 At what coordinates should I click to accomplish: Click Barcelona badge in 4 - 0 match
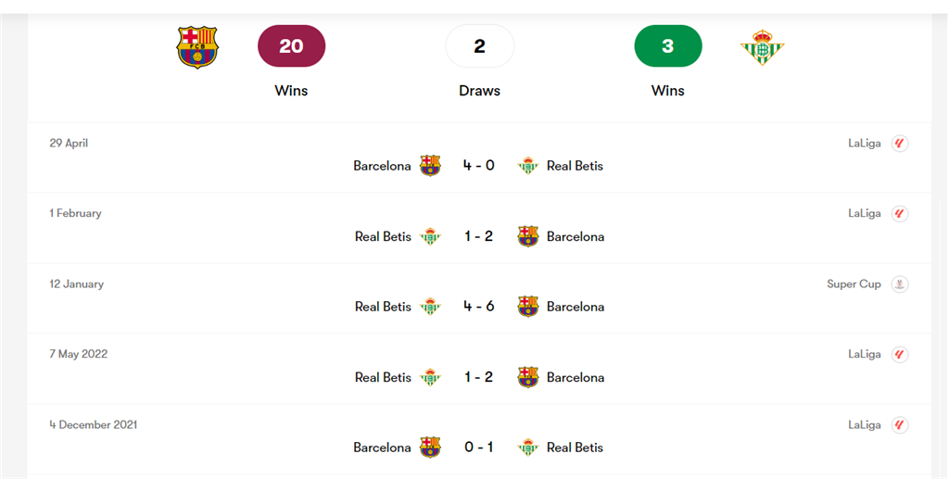pyautogui.click(x=430, y=166)
